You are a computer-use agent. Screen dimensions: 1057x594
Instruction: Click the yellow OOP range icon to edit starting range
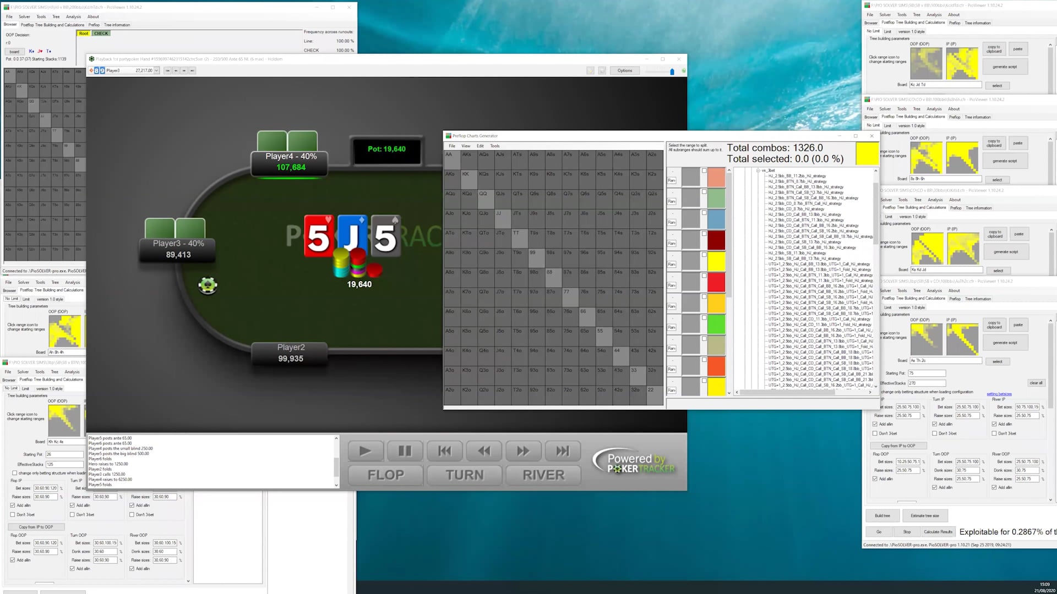pos(65,330)
